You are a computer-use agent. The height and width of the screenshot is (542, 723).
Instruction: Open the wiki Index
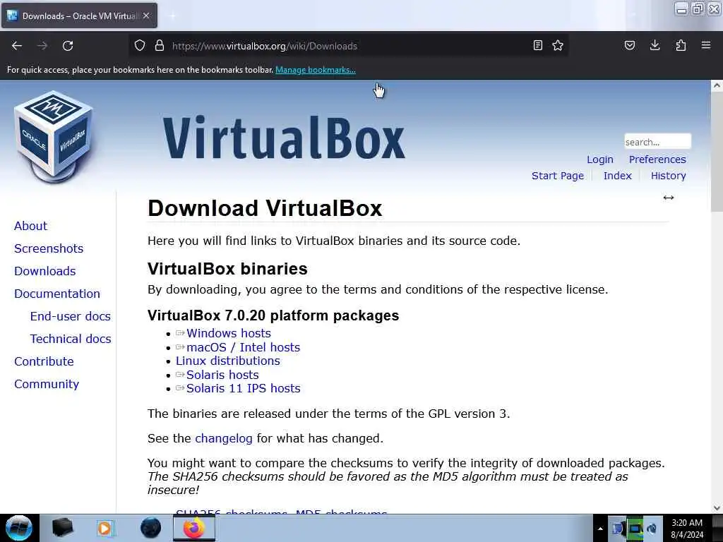coord(617,176)
